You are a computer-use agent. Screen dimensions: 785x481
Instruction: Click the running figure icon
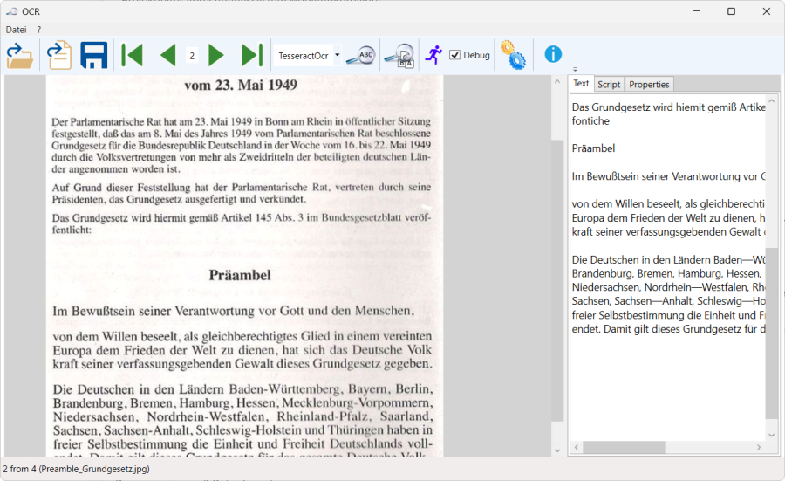(x=433, y=55)
